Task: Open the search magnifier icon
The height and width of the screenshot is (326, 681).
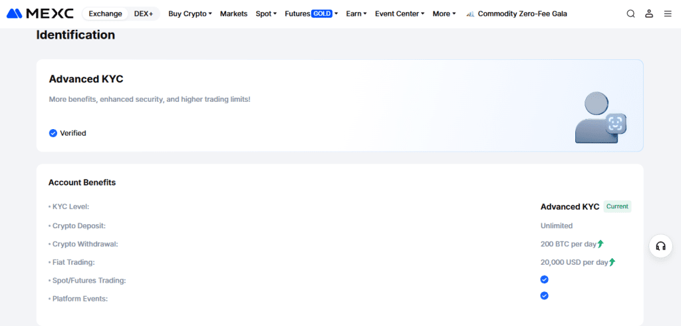Action: [630, 14]
